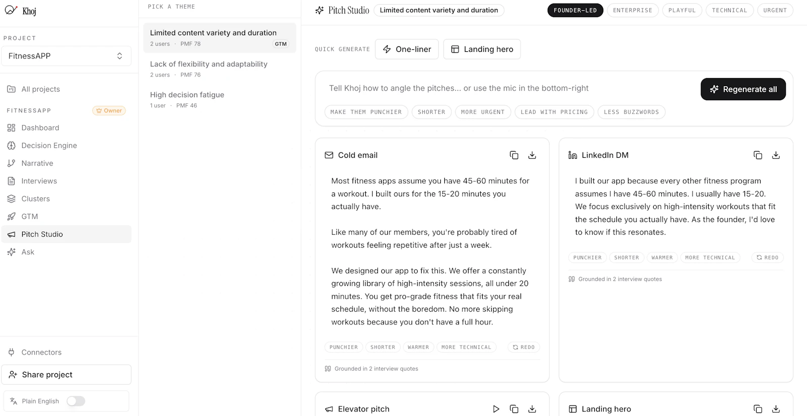Click the Cold email envelope icon
This screenshot has width=807, height=416.
coord(329,155)
